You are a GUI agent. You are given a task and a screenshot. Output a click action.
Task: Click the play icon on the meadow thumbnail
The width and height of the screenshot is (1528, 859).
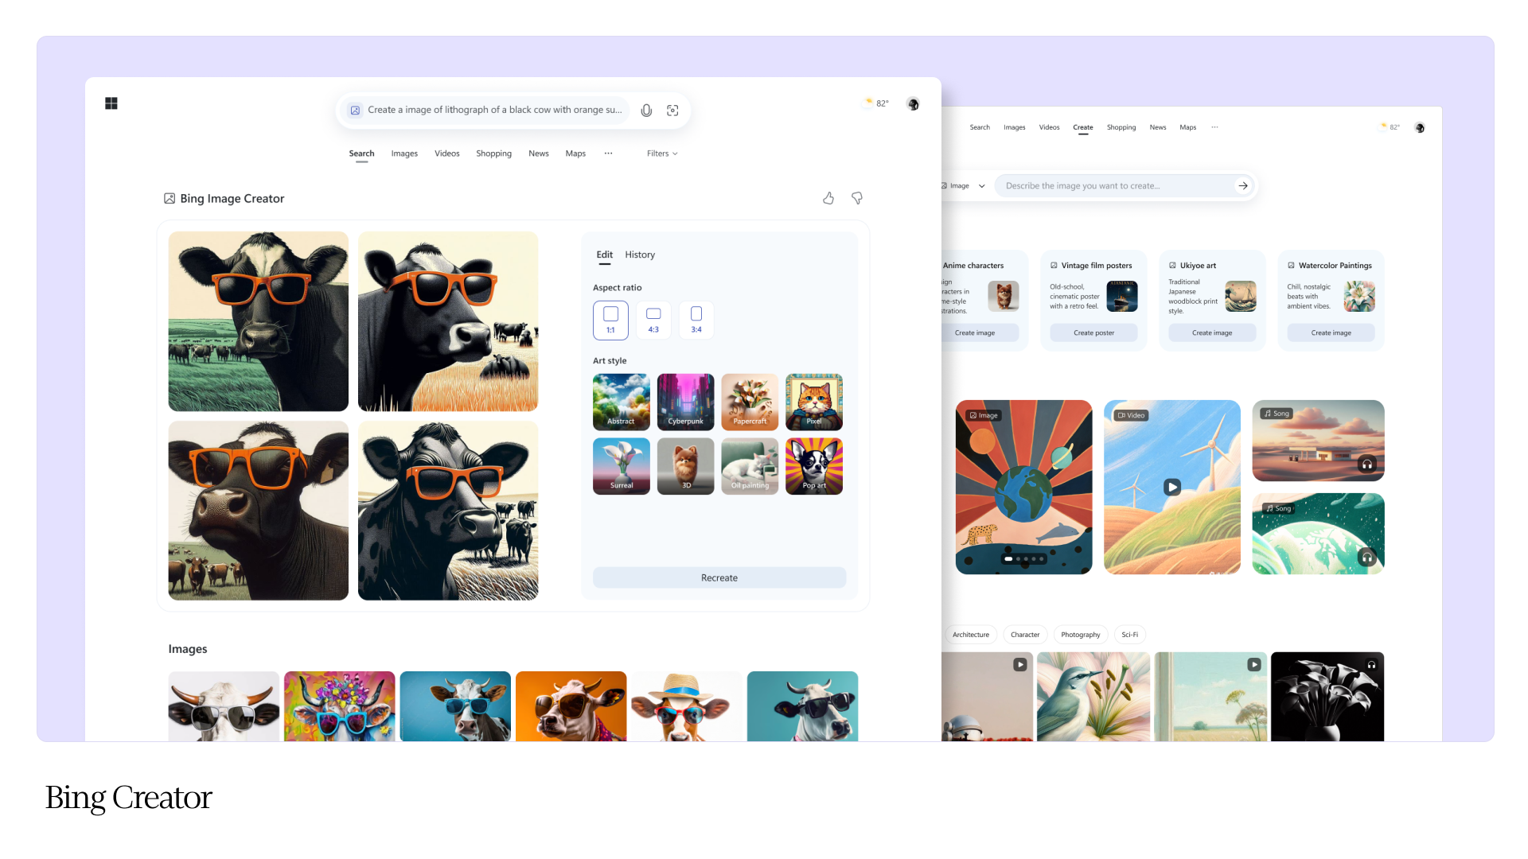[1254, 665]
